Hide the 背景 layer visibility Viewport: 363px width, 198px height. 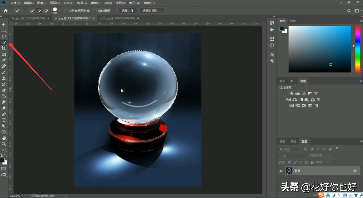coord(281,171)
